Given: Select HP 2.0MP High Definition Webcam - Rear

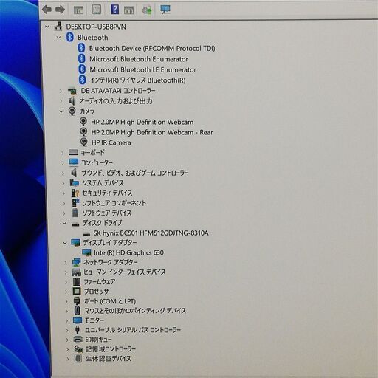Looking at the screenshot, I should pos(152,132).
